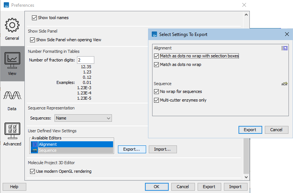Image resolution: width=293 pixels, height=193 pixels.
Task: Click the Alignment row icon in Available Editors
Action: point(34,144)
